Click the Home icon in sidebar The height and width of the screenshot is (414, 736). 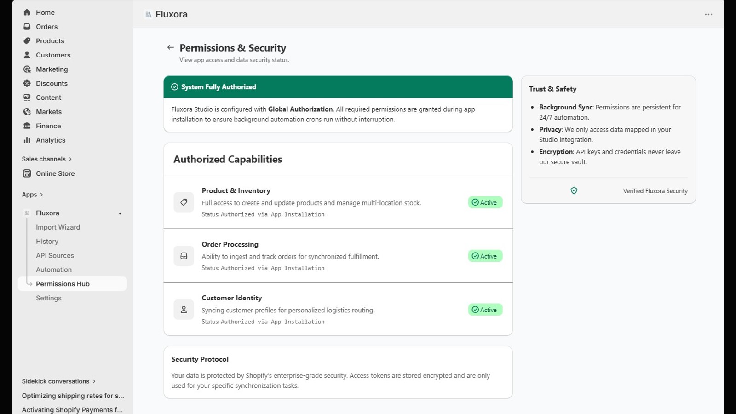click(x=27, y=12)
